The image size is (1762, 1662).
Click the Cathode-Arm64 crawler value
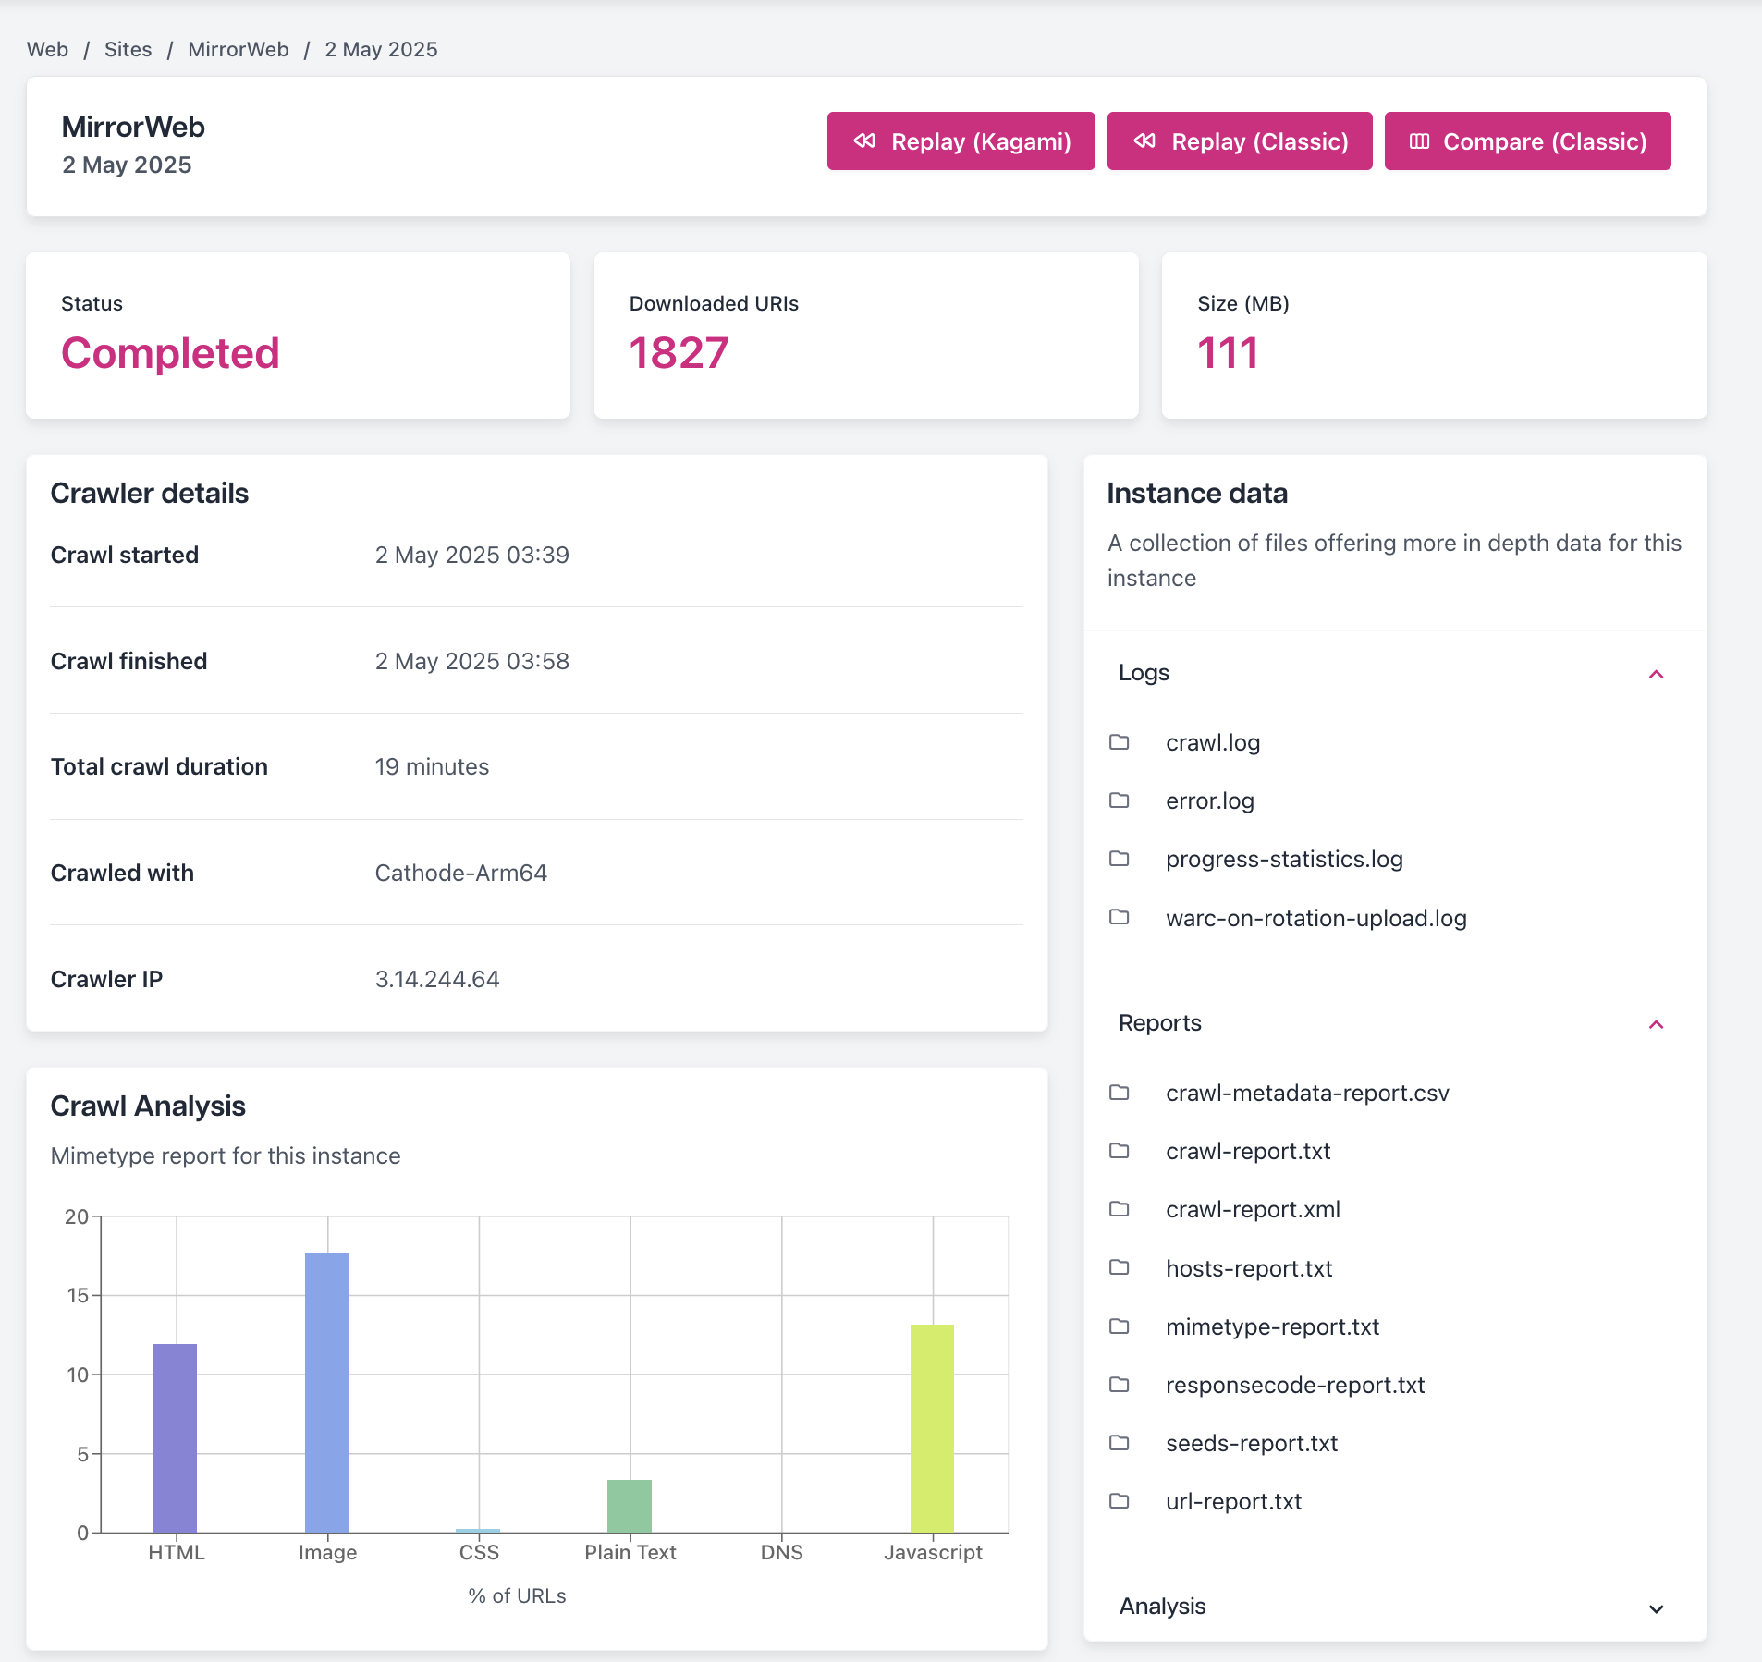coord(460,873)
